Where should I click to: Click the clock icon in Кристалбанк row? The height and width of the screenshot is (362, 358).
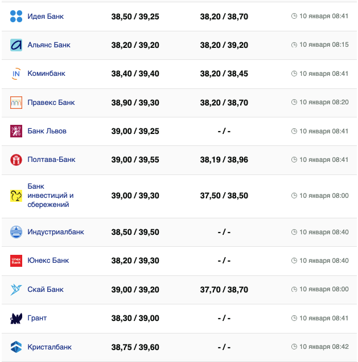294,347
